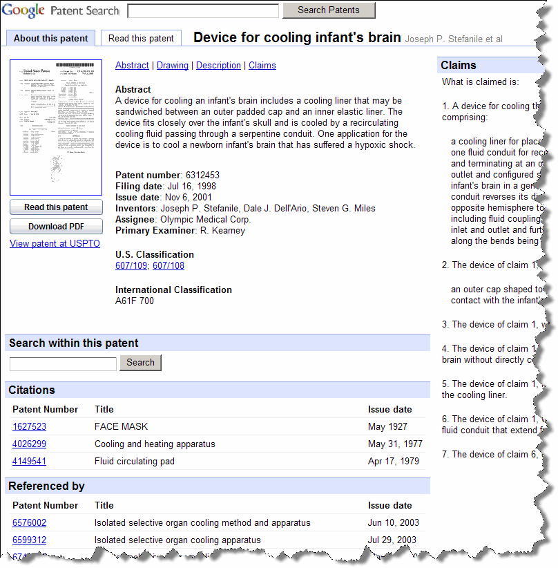The image size is (558, 568).
Task: Jump to the Claims section link
Action: click(x=262, y=65)
